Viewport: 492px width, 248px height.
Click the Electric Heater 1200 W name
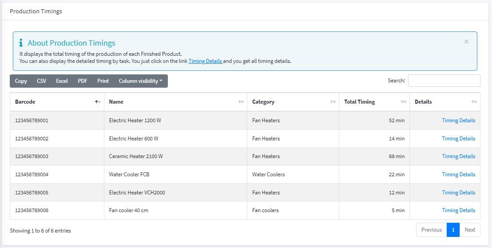pyautogui.click(x=135, y=120)
